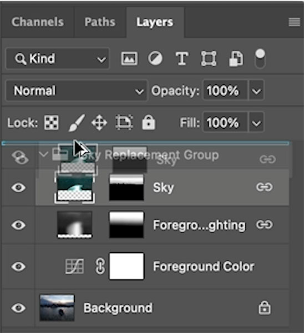Image resolution: width=304 pixels, height=333 pixels.
Task: Click the Foregro...ghting layer name
Action: [x=199, y=225]
